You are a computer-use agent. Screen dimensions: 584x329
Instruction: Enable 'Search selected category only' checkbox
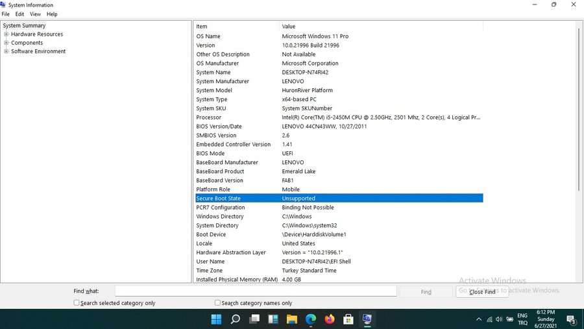point(77,303)
